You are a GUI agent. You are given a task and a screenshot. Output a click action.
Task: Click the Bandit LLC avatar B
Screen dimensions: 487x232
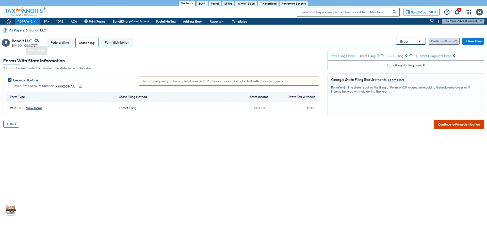[x=6, y=43]
